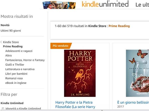Open Libri per bambini category

16,74
